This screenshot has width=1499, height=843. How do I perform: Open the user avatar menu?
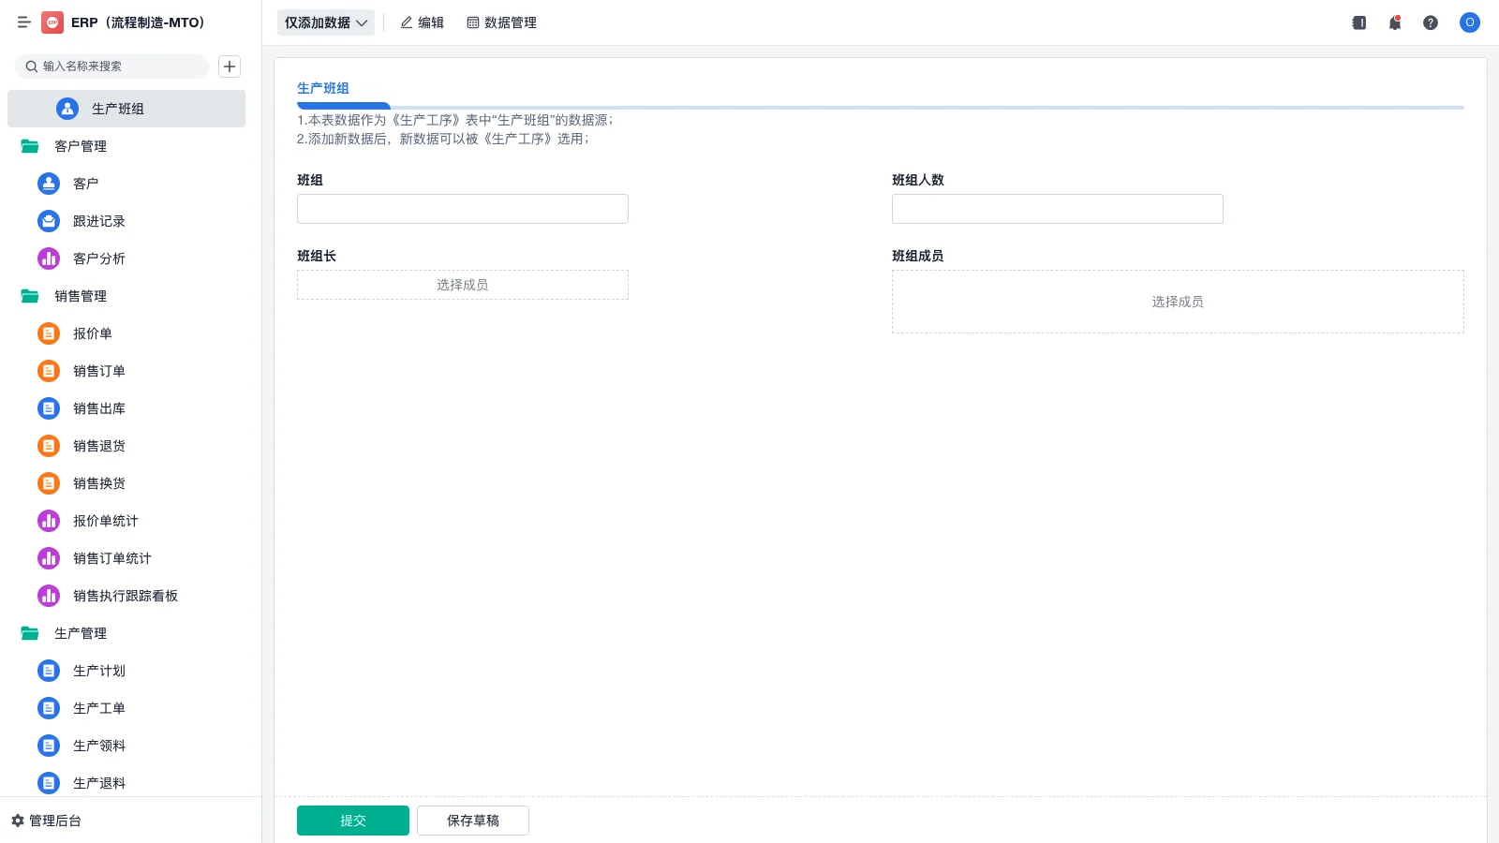click(x=1470, y=22)
